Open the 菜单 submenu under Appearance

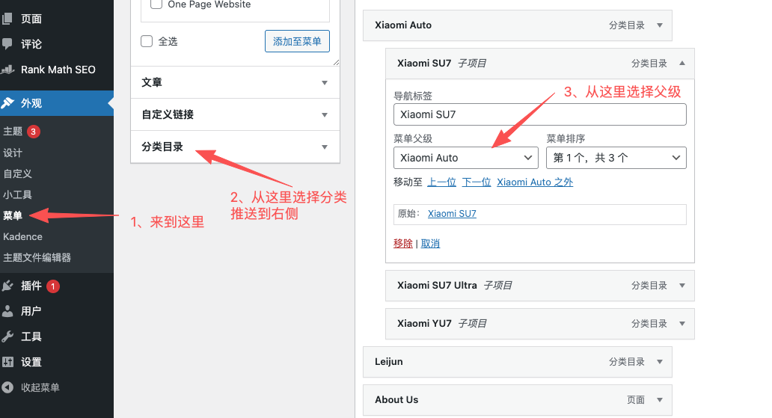point(13,215)
